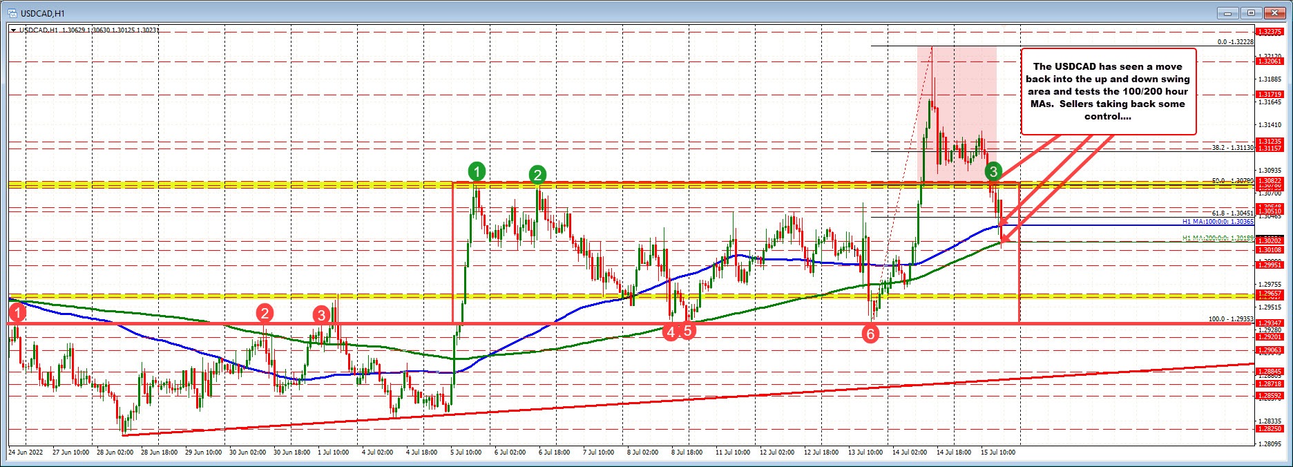The width and height of the screenshot is (1293, 467).
Task: Click the 1.29201 price tag on axis
Action: coord(1270,337)
